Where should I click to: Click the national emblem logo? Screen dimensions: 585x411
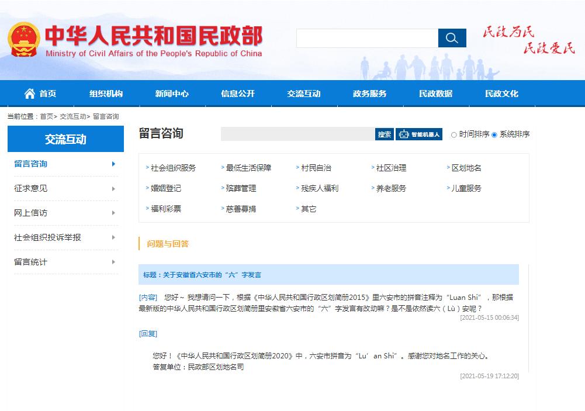pos(23,37)
